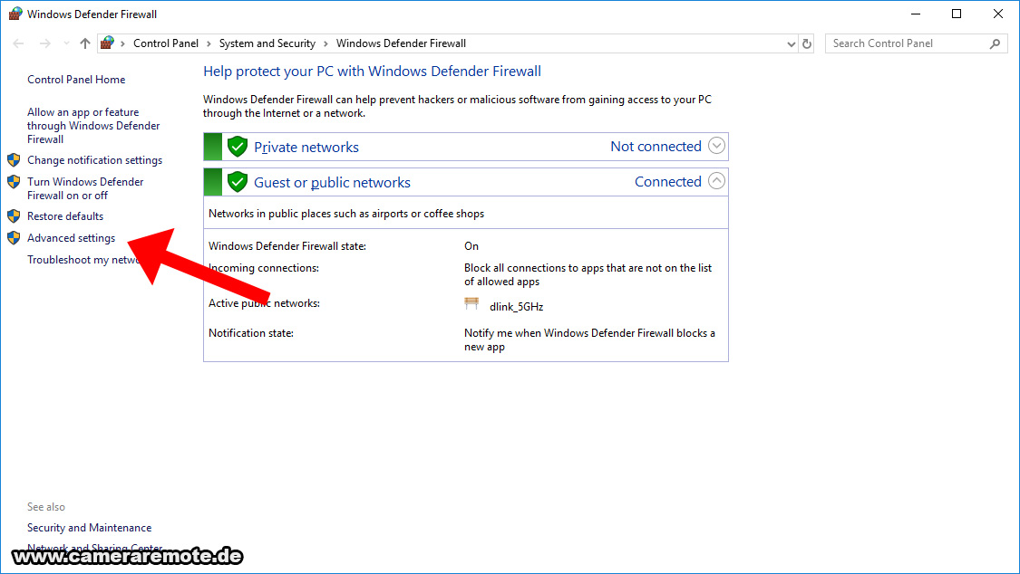Click shield icon beside Turn Firewall on or off

(14, 182)
